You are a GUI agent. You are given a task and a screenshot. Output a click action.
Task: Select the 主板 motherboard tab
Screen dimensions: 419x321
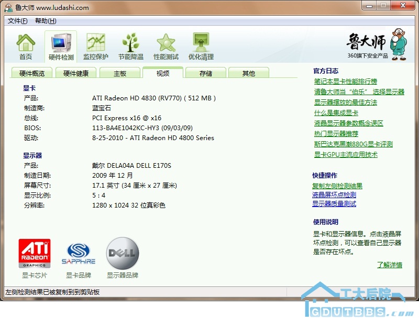coord(120,73)
